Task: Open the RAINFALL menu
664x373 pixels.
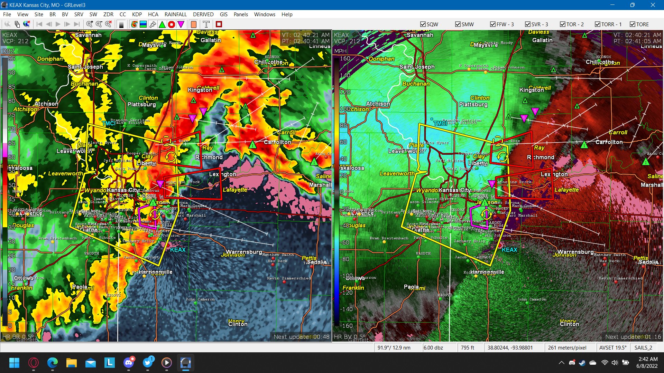Action: click(x=175, y=15)
